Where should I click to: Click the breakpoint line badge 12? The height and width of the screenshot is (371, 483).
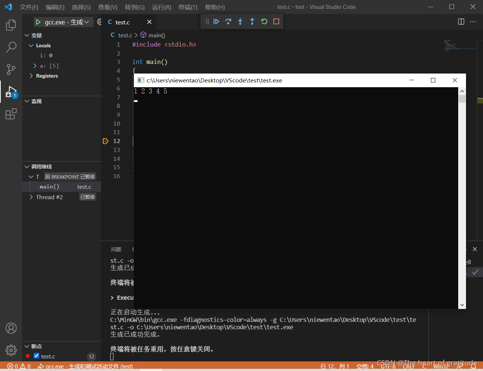[91, 357]
